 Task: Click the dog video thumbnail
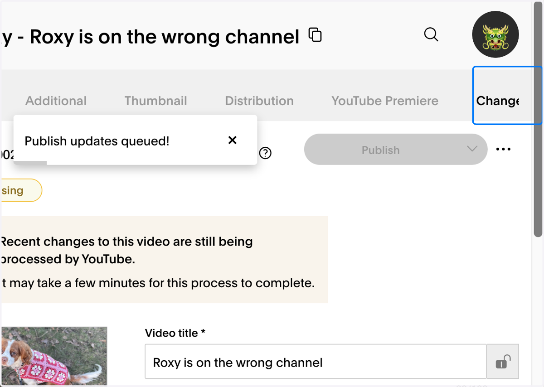(x=54, y=356)
